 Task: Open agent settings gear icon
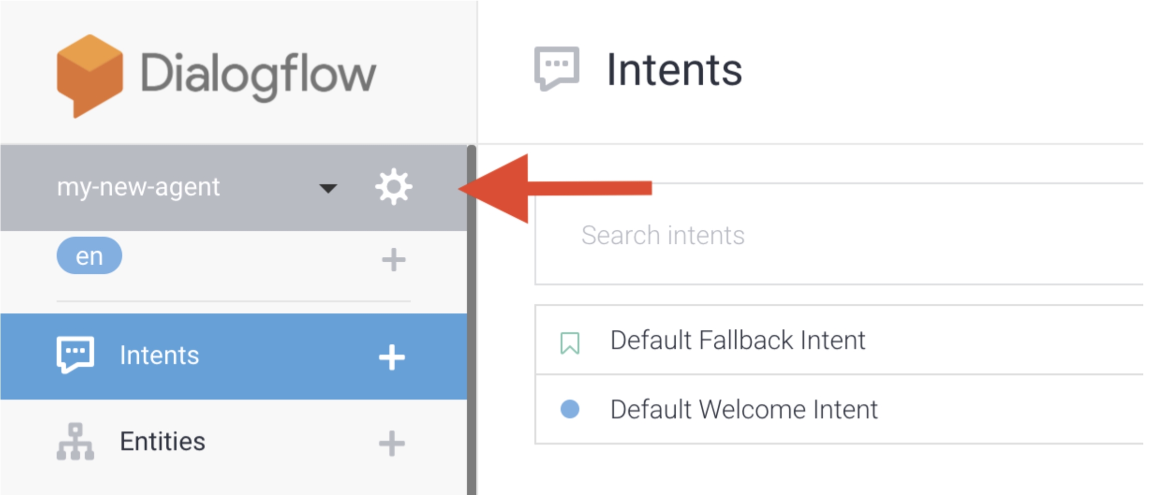pyautogui.click(x=394, y=187)
